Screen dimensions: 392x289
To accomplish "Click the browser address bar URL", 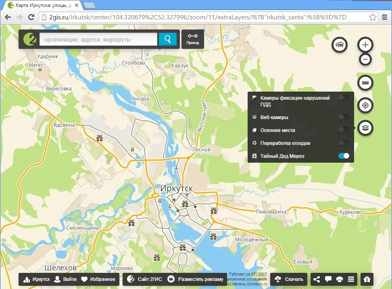I will point(198,17).
